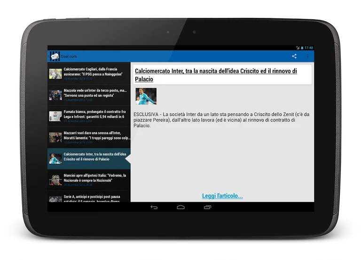This screenshot has height=260, width=361.
Task: Tap the thumbnail beside the Mazzola story
Action: pos(55,95)
